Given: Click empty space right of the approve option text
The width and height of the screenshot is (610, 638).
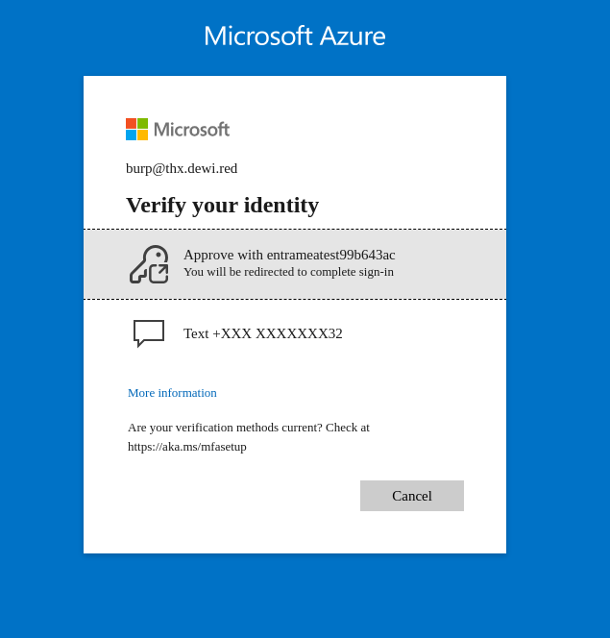Looking at the screenshot, I should pyautogui.click(x=451, y=264).
